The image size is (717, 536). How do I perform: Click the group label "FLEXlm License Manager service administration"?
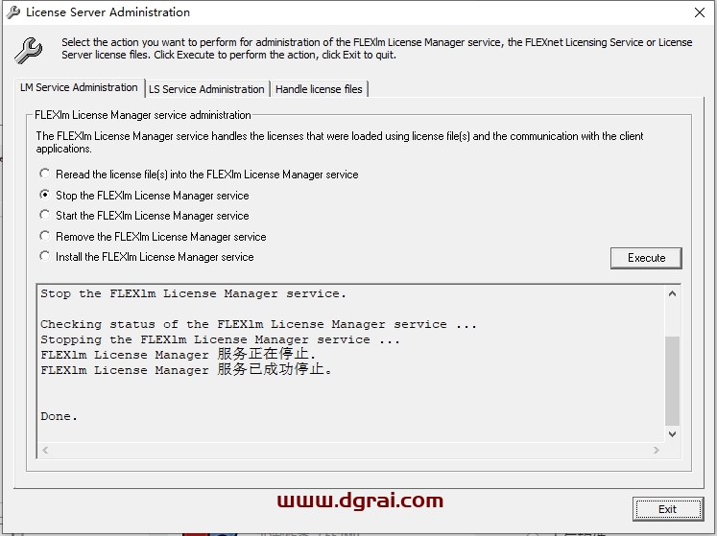(x=143, y=115)
